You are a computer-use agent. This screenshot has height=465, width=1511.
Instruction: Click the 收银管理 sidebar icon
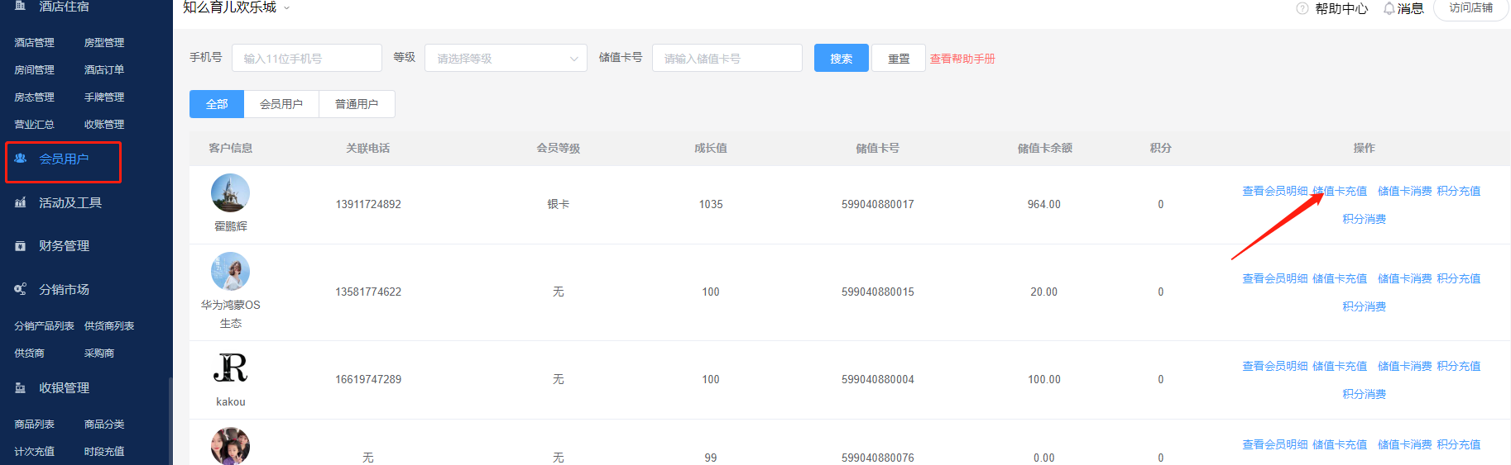[21, 388]
